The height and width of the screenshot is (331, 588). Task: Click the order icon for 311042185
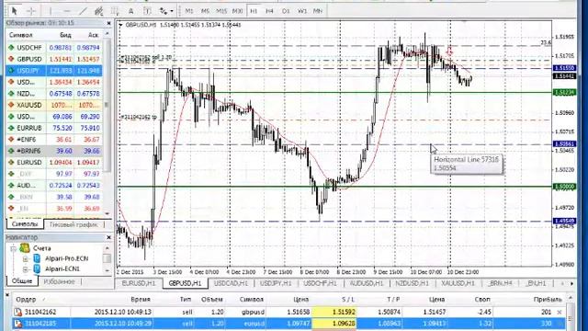[17, 323]
